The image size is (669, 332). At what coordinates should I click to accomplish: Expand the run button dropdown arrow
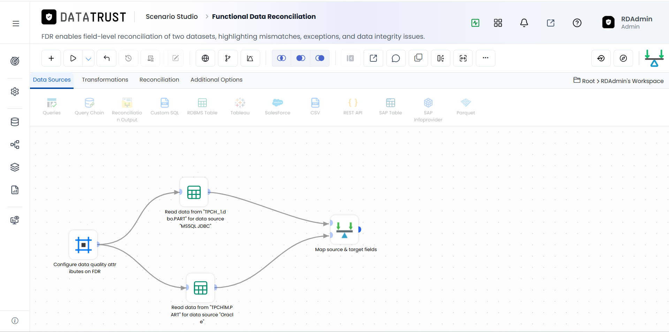[x=89, y=59]
